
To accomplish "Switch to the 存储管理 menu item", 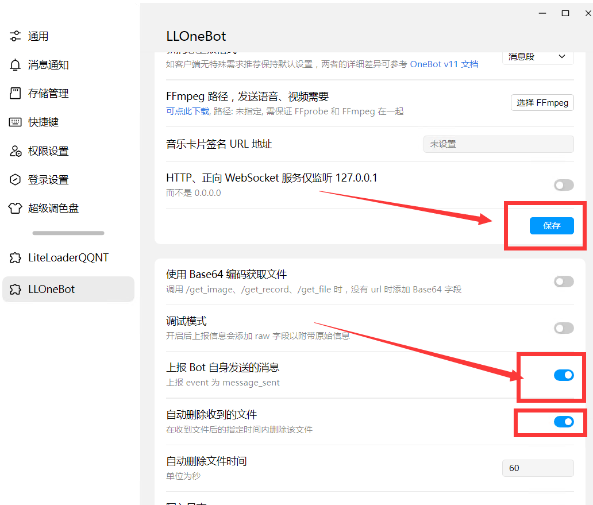I will (x=48, y=94).
